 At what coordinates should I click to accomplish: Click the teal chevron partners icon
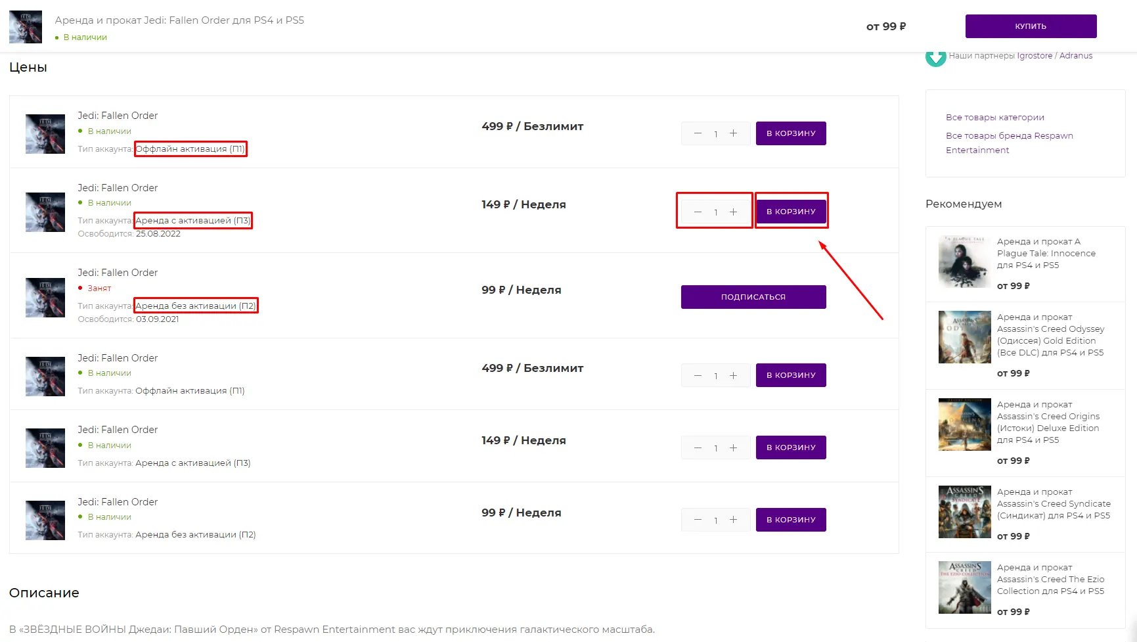(935, 58)
